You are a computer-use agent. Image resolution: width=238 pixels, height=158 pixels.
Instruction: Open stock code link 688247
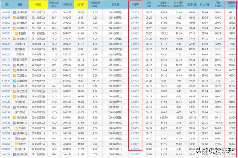pyautogui.click(x=6, y=18)
